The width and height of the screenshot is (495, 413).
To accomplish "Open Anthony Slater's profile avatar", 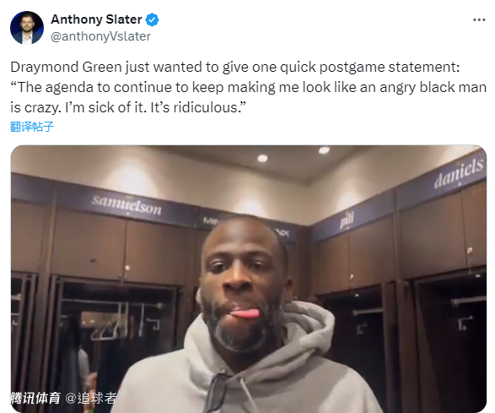I will (27, 28).
